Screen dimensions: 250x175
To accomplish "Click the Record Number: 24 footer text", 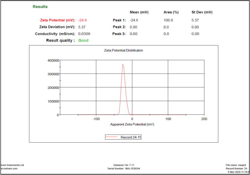I will [x=236, y=168].
